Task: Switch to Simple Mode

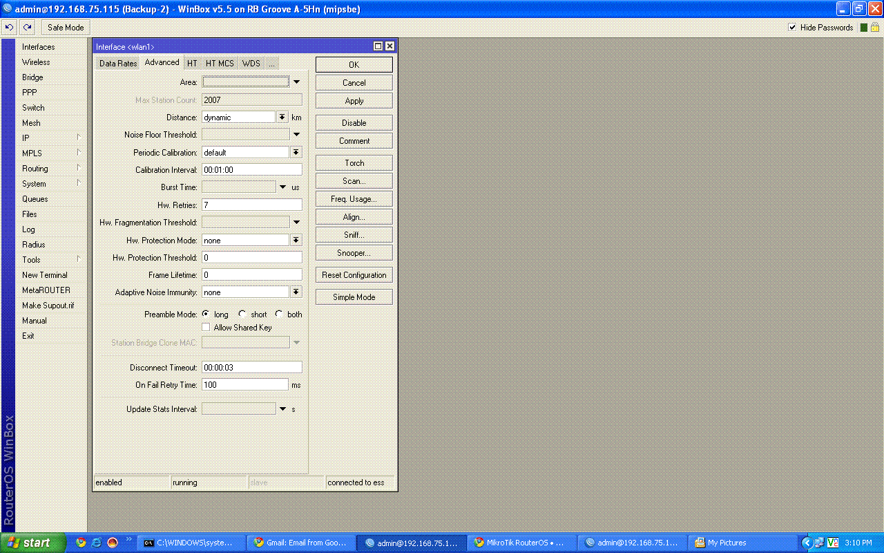Action: (354, 297)
